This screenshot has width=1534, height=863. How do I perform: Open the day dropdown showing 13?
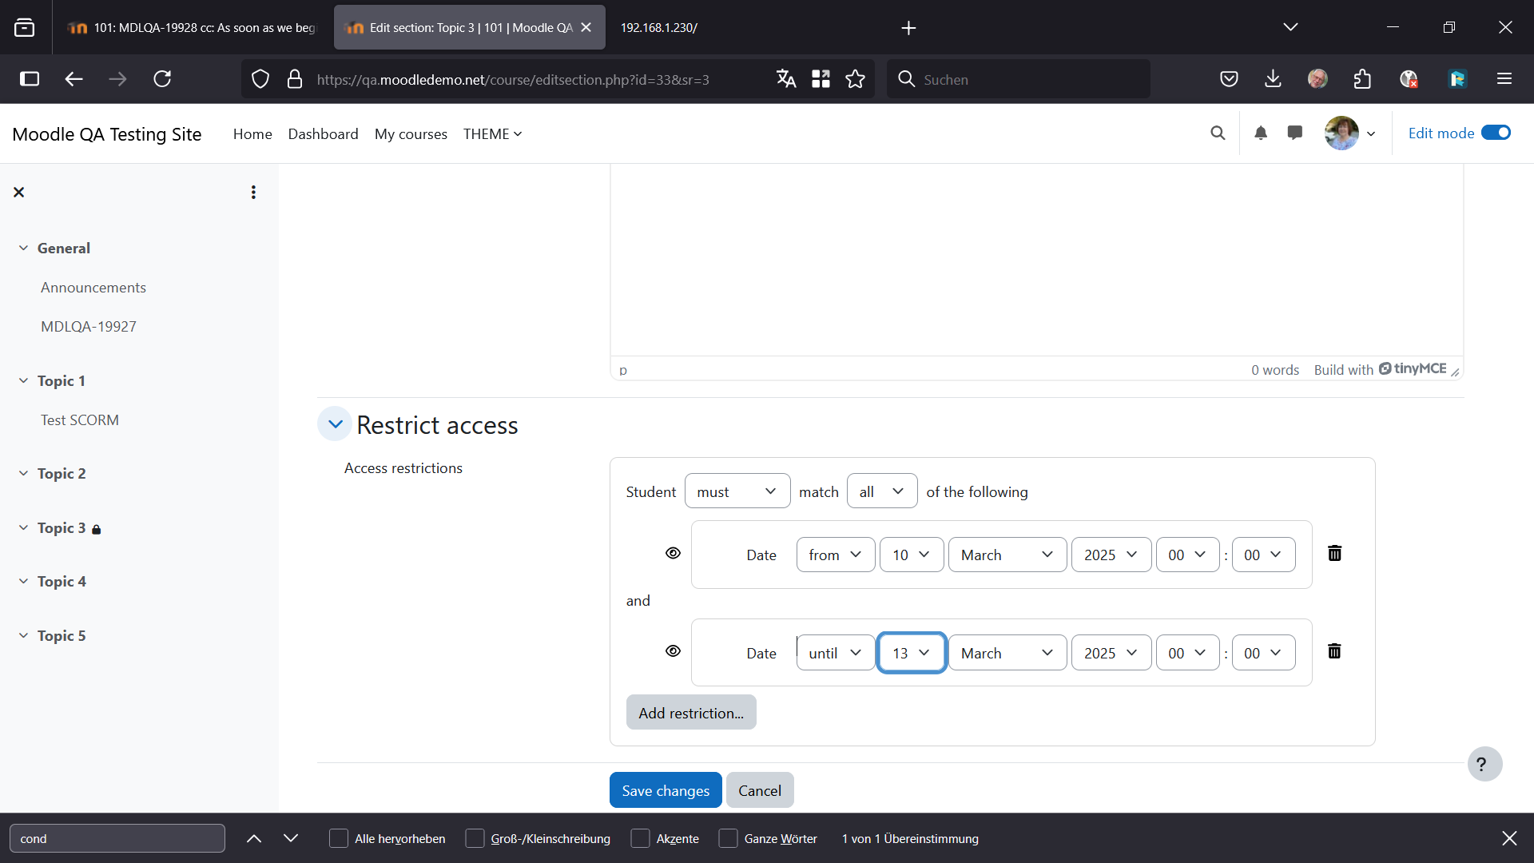(912, 654)
